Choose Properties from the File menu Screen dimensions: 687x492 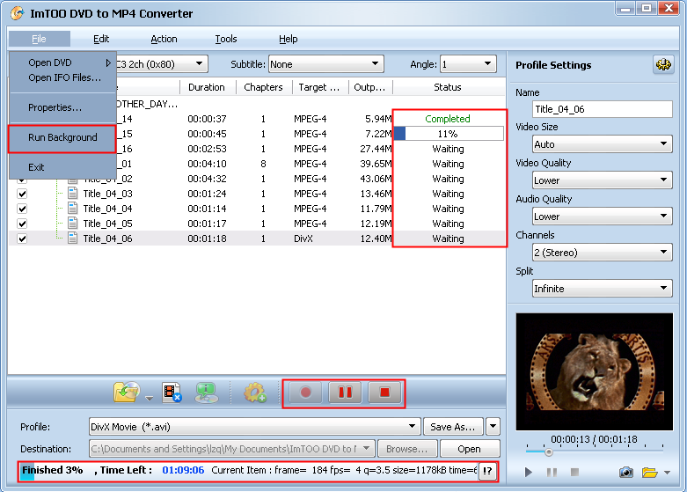click(62, 107)
